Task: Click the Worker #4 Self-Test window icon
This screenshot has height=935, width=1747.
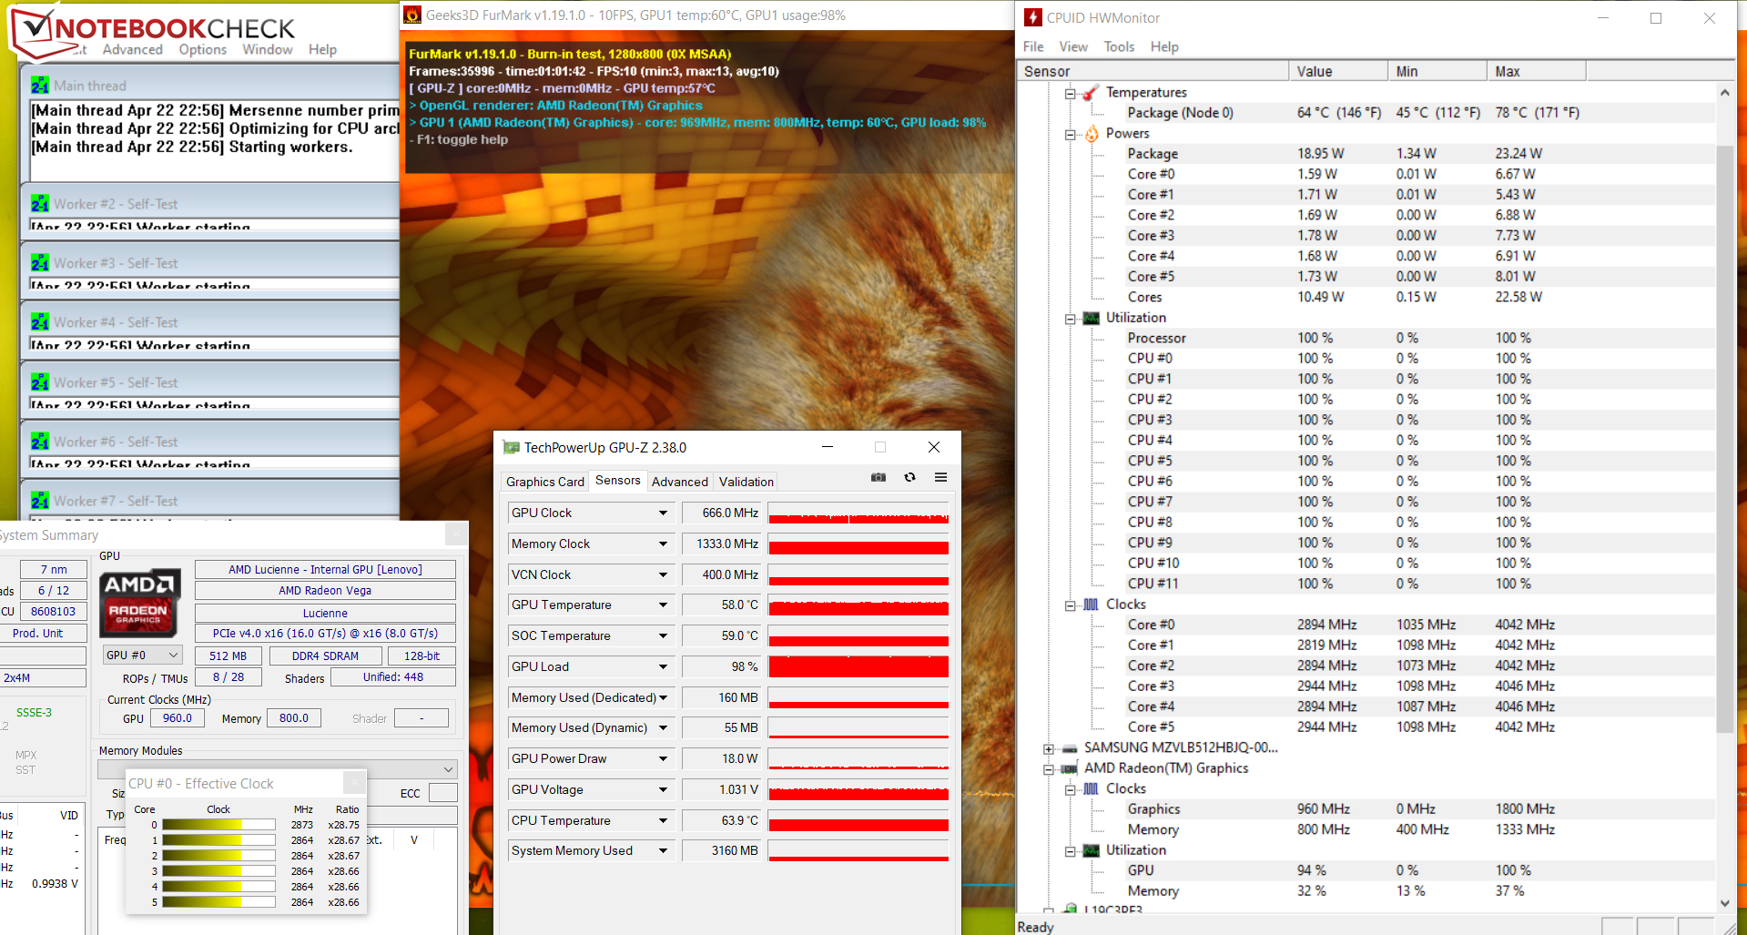Action: pos(40,322)
